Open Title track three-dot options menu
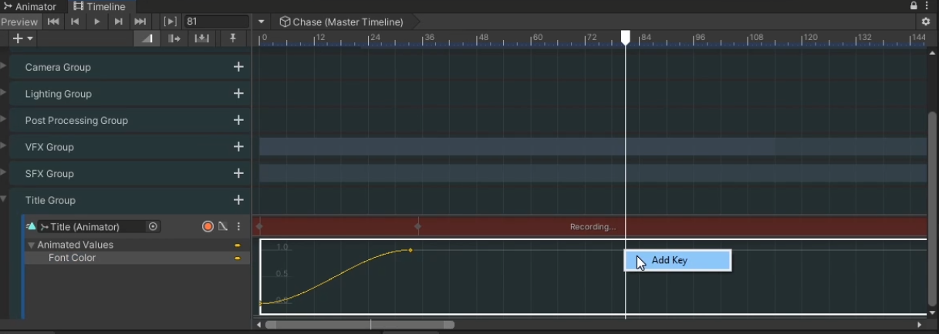Viewport: 939px width, 334px height. point(238,226)
